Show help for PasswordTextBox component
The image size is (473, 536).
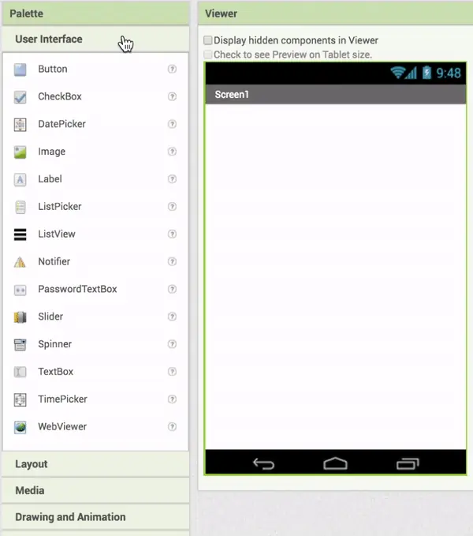coord(172,289)
